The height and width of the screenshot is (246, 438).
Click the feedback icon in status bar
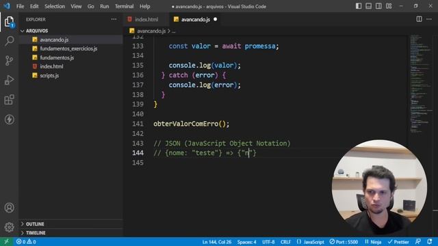point(418,241)
